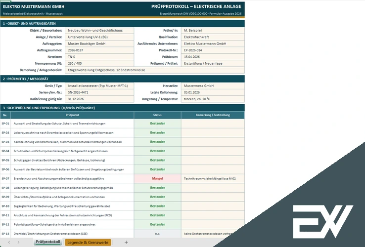Open the status cell of row SP-02
365x247 pixels.
tap(158, 133)
